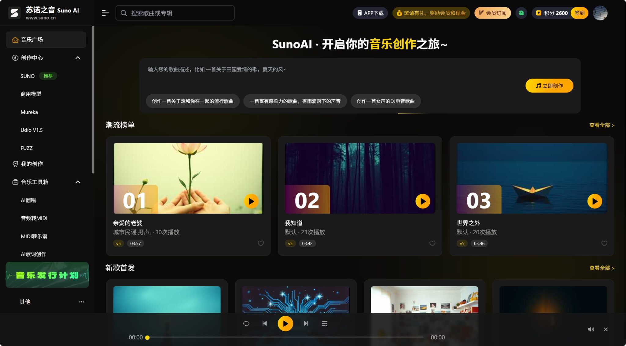The image size is (626, 346).
Task: Expand the 其他 more options dots
Action: click(81, 302)
